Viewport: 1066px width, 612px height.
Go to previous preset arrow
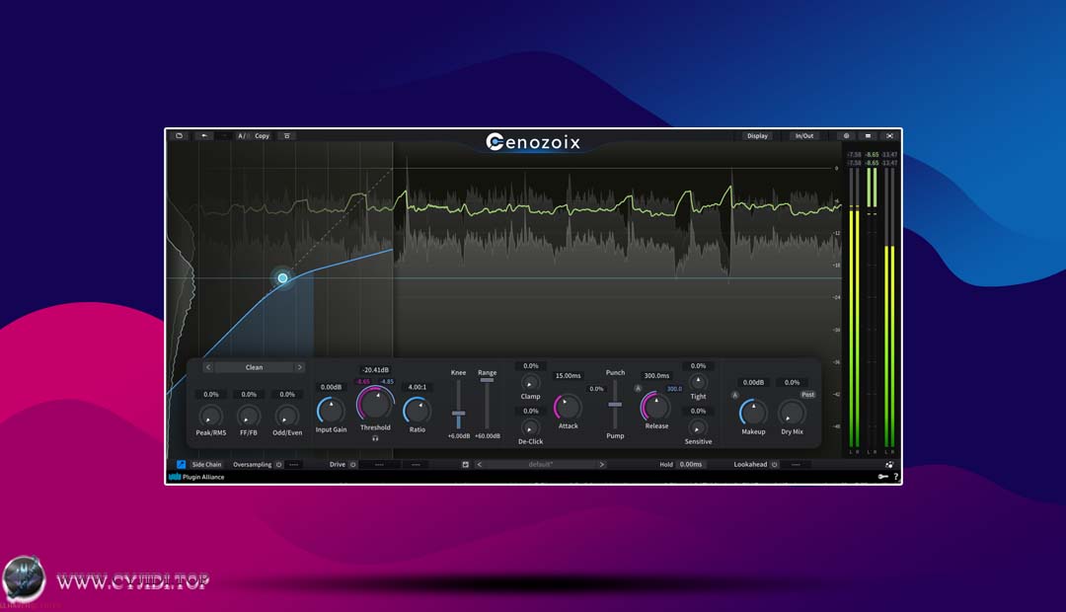[480, 465]
